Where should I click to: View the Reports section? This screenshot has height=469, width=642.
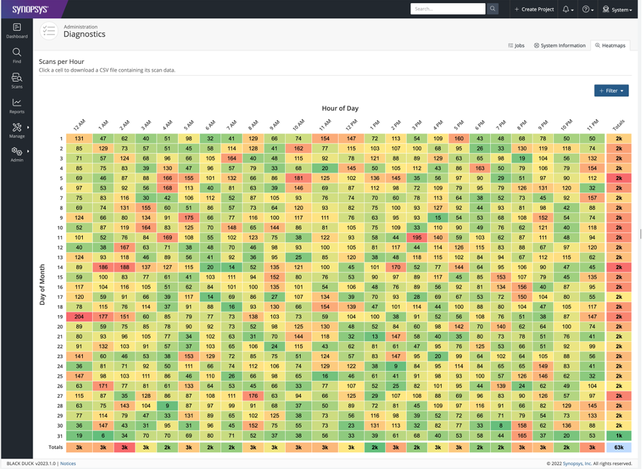(x=16, y=104)
